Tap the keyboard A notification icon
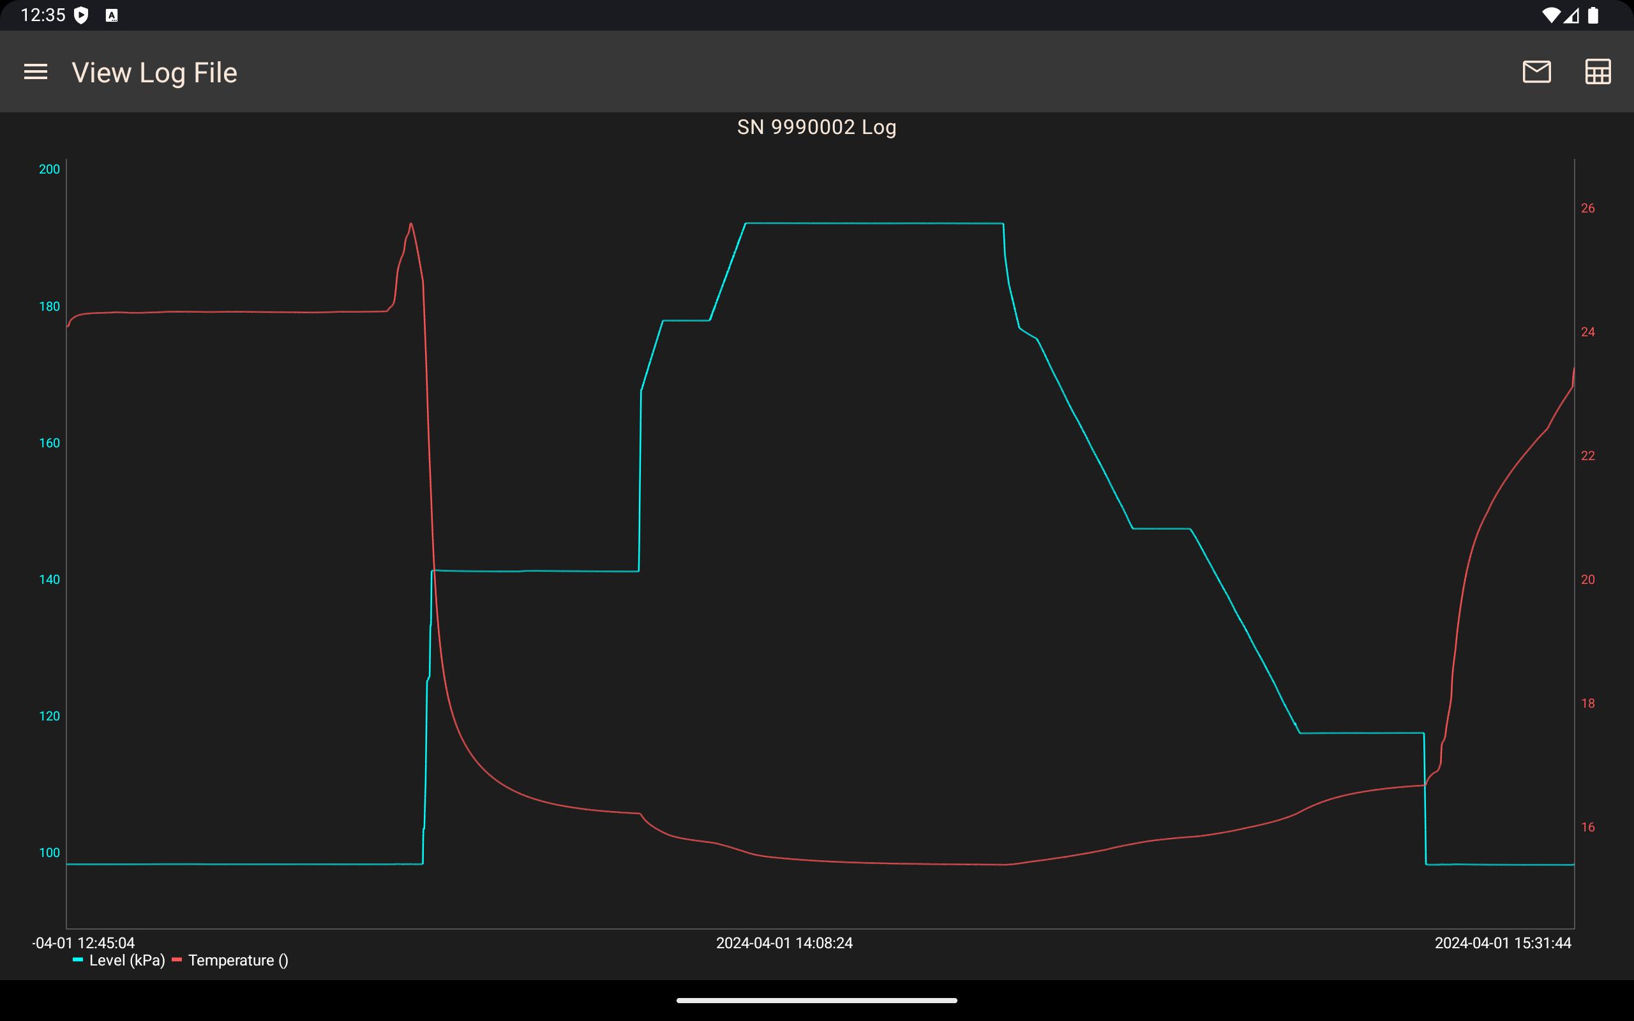The width and height of the screenshot is (1634, 1021). click(112, 15)
